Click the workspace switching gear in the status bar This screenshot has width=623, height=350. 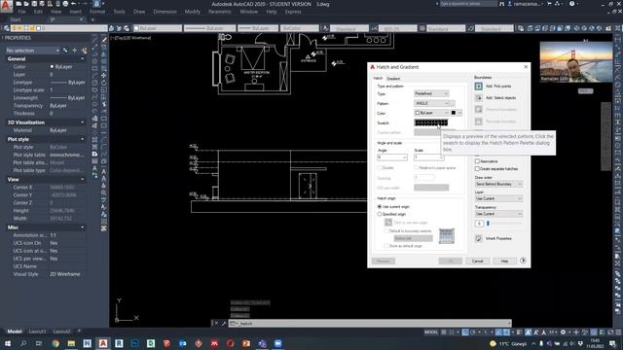[563, 332]
